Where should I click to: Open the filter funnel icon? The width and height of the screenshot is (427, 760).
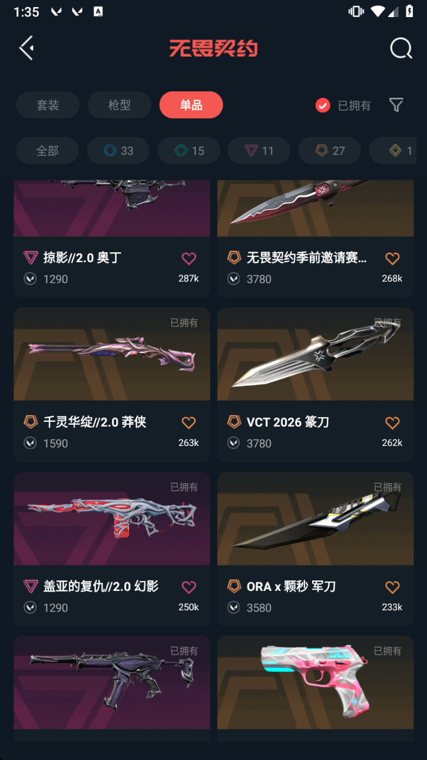[396, 105]
